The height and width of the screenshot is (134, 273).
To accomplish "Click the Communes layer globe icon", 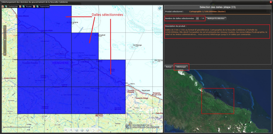I will click(x=6, y=7).
